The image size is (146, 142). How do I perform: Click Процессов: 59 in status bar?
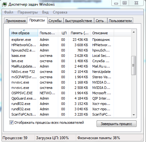pos(15,138)
